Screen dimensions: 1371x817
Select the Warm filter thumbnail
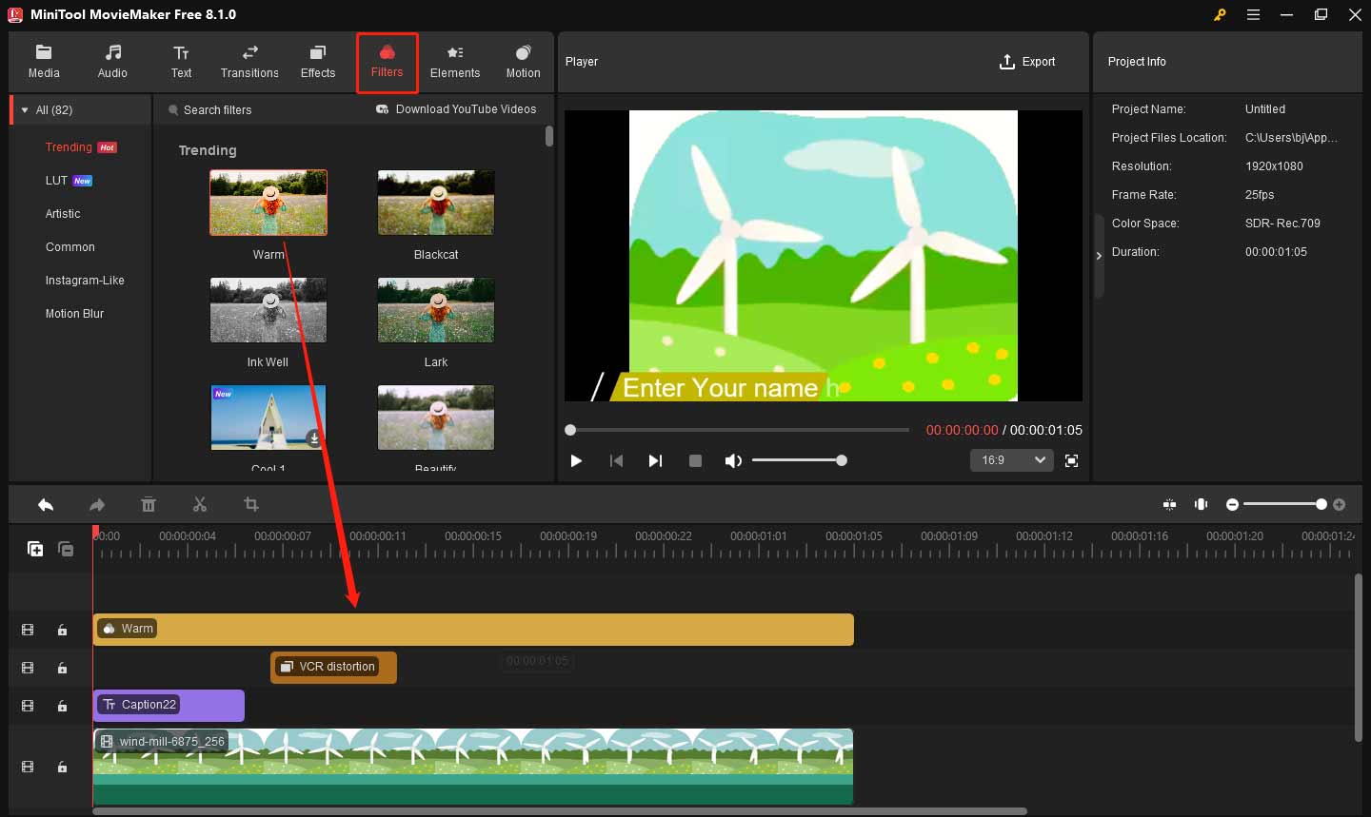pos(268,203)
